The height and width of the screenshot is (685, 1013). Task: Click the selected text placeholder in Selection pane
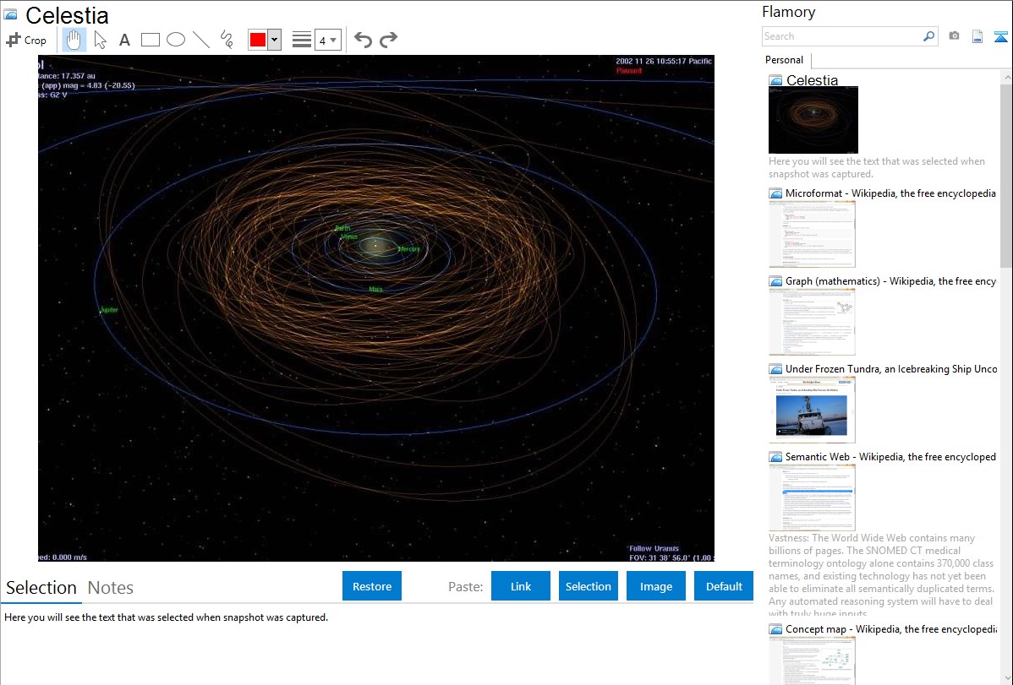[x=166, y=617]
